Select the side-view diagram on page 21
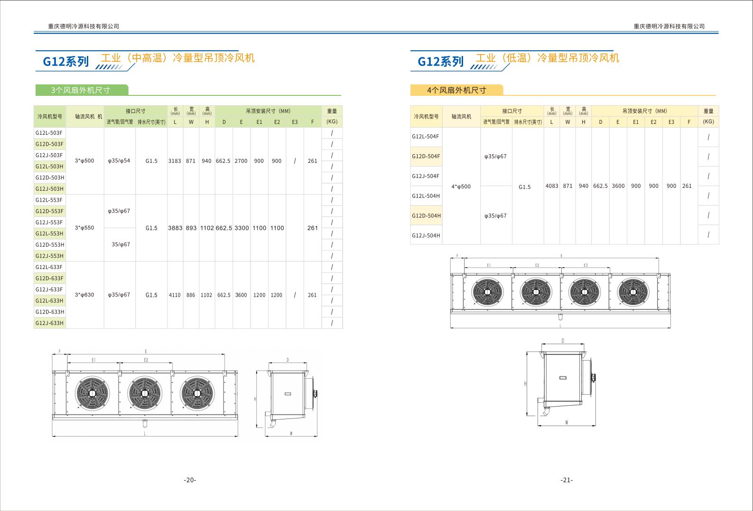This screenshot has height=511, width=753. pyautogui.click(x=563, y=382)
